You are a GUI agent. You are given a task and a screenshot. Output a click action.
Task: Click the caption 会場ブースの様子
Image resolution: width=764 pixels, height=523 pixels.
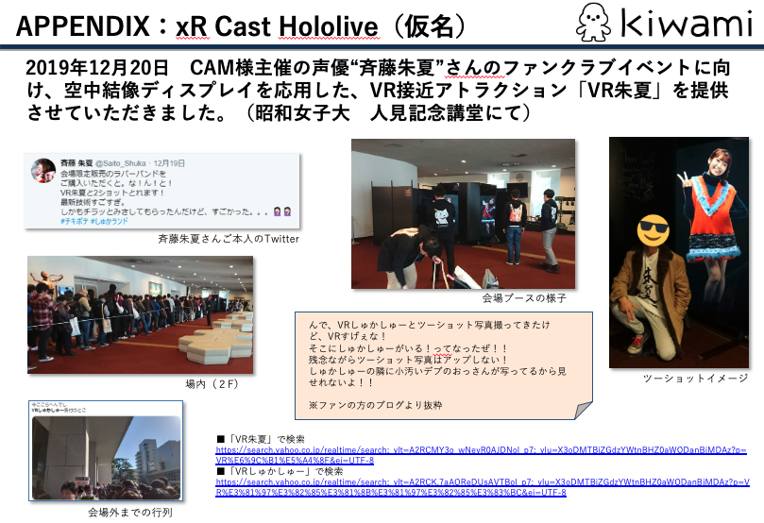[x=524, y=298]
